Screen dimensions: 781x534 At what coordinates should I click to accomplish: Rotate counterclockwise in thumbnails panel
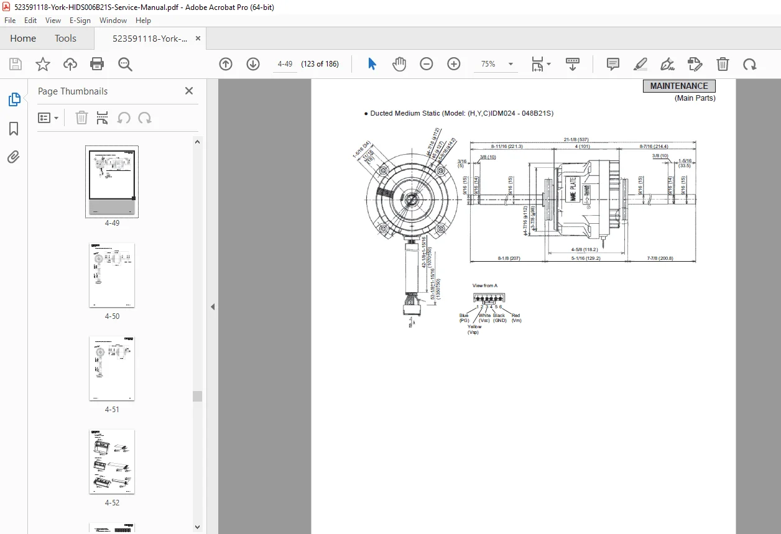tap(124, 117)
